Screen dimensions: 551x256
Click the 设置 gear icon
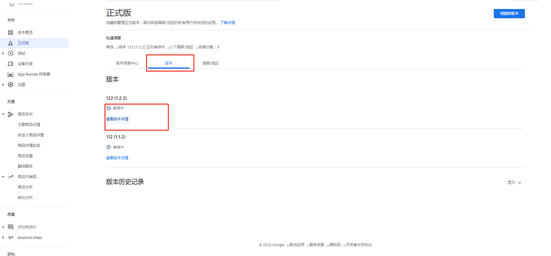[10, 85]
